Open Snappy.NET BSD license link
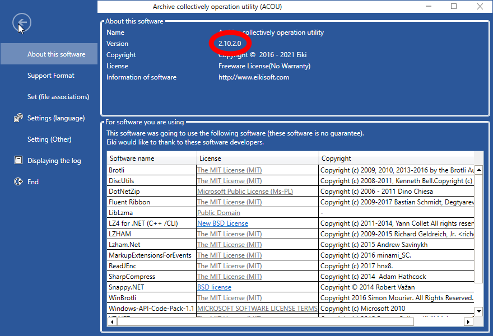 tap(214, 287)
